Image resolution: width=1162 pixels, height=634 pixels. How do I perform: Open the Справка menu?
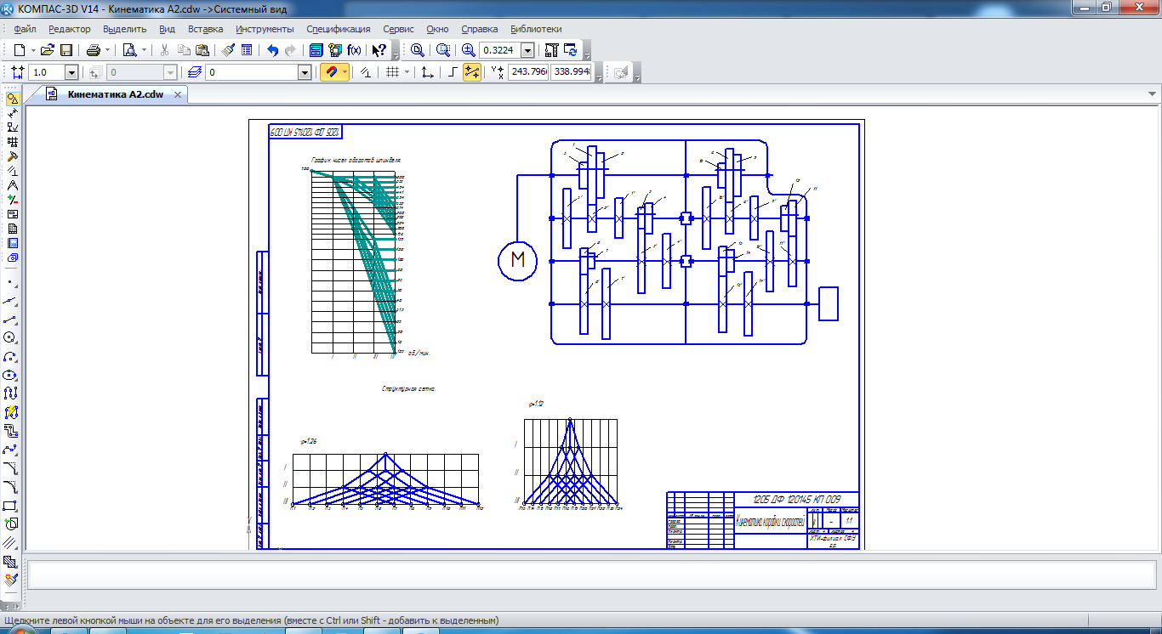(x=479, y=29)
